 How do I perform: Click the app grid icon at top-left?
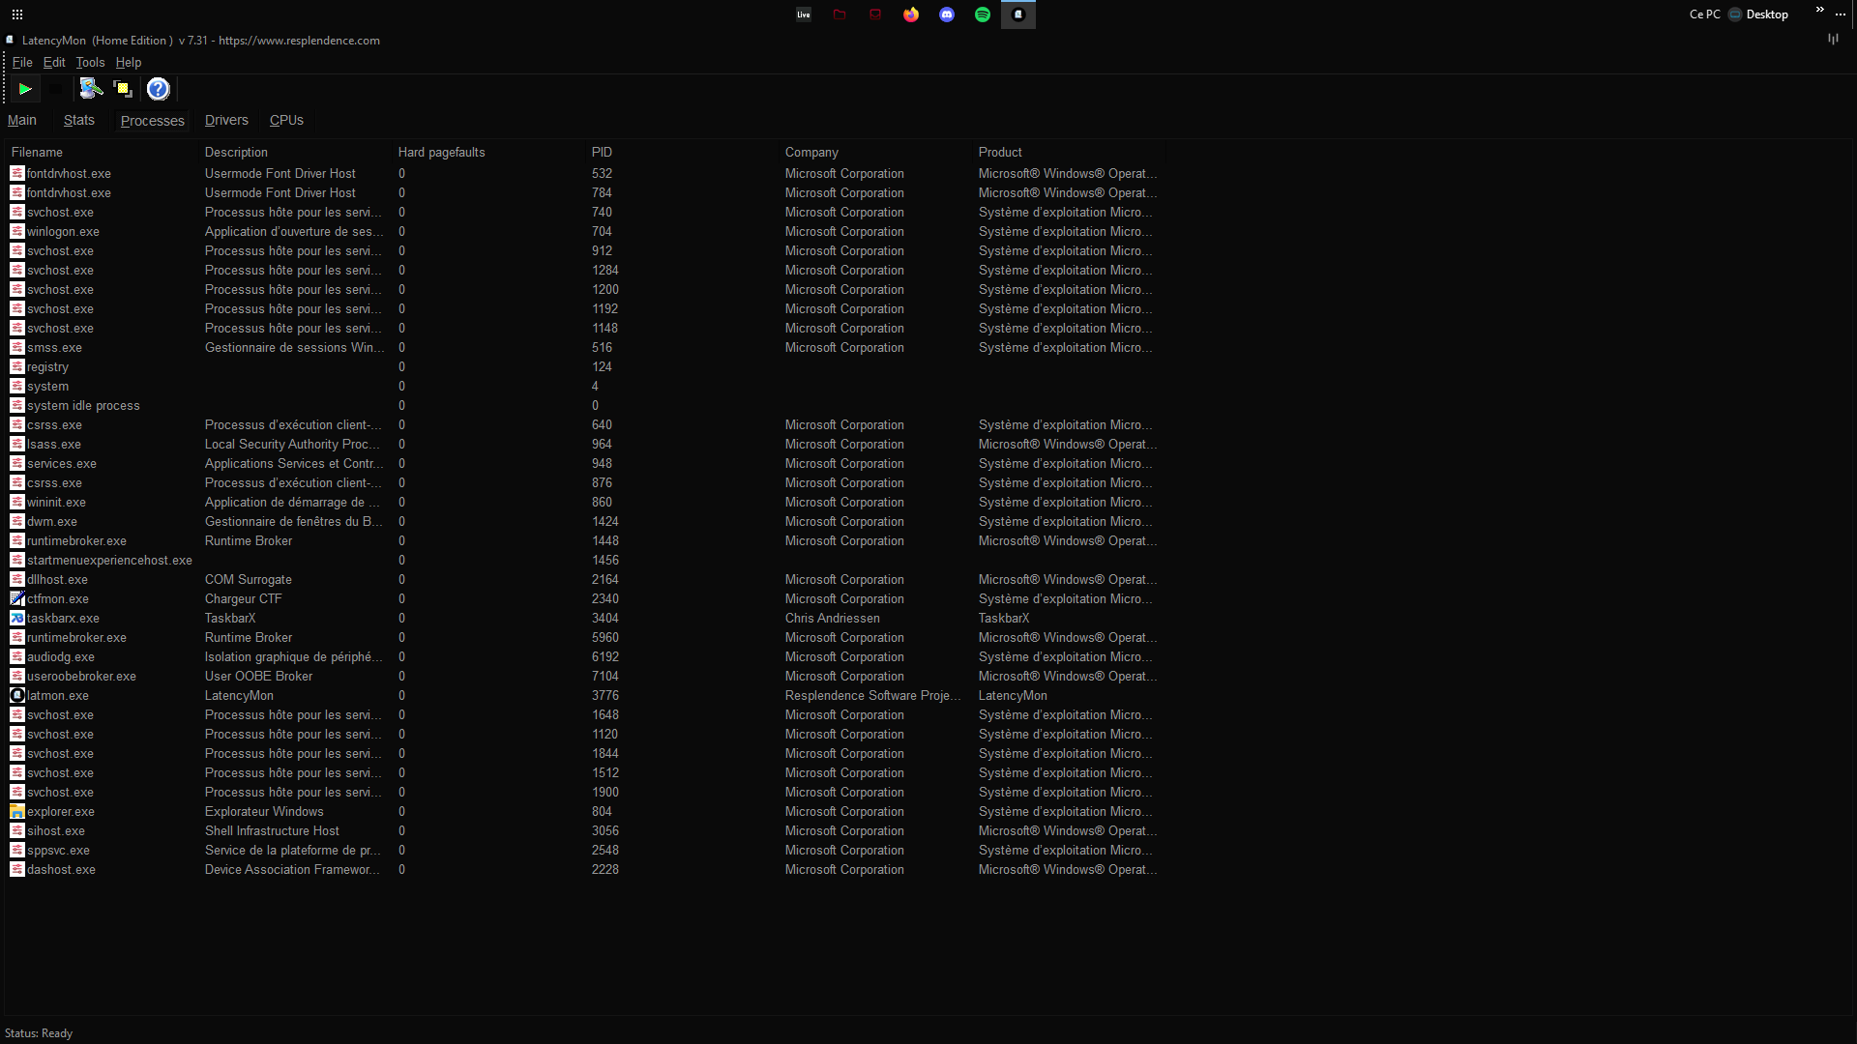tap(17, 14)
